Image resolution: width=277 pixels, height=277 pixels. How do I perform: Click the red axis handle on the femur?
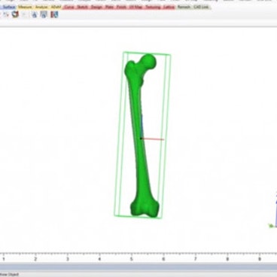pos(152,139)
